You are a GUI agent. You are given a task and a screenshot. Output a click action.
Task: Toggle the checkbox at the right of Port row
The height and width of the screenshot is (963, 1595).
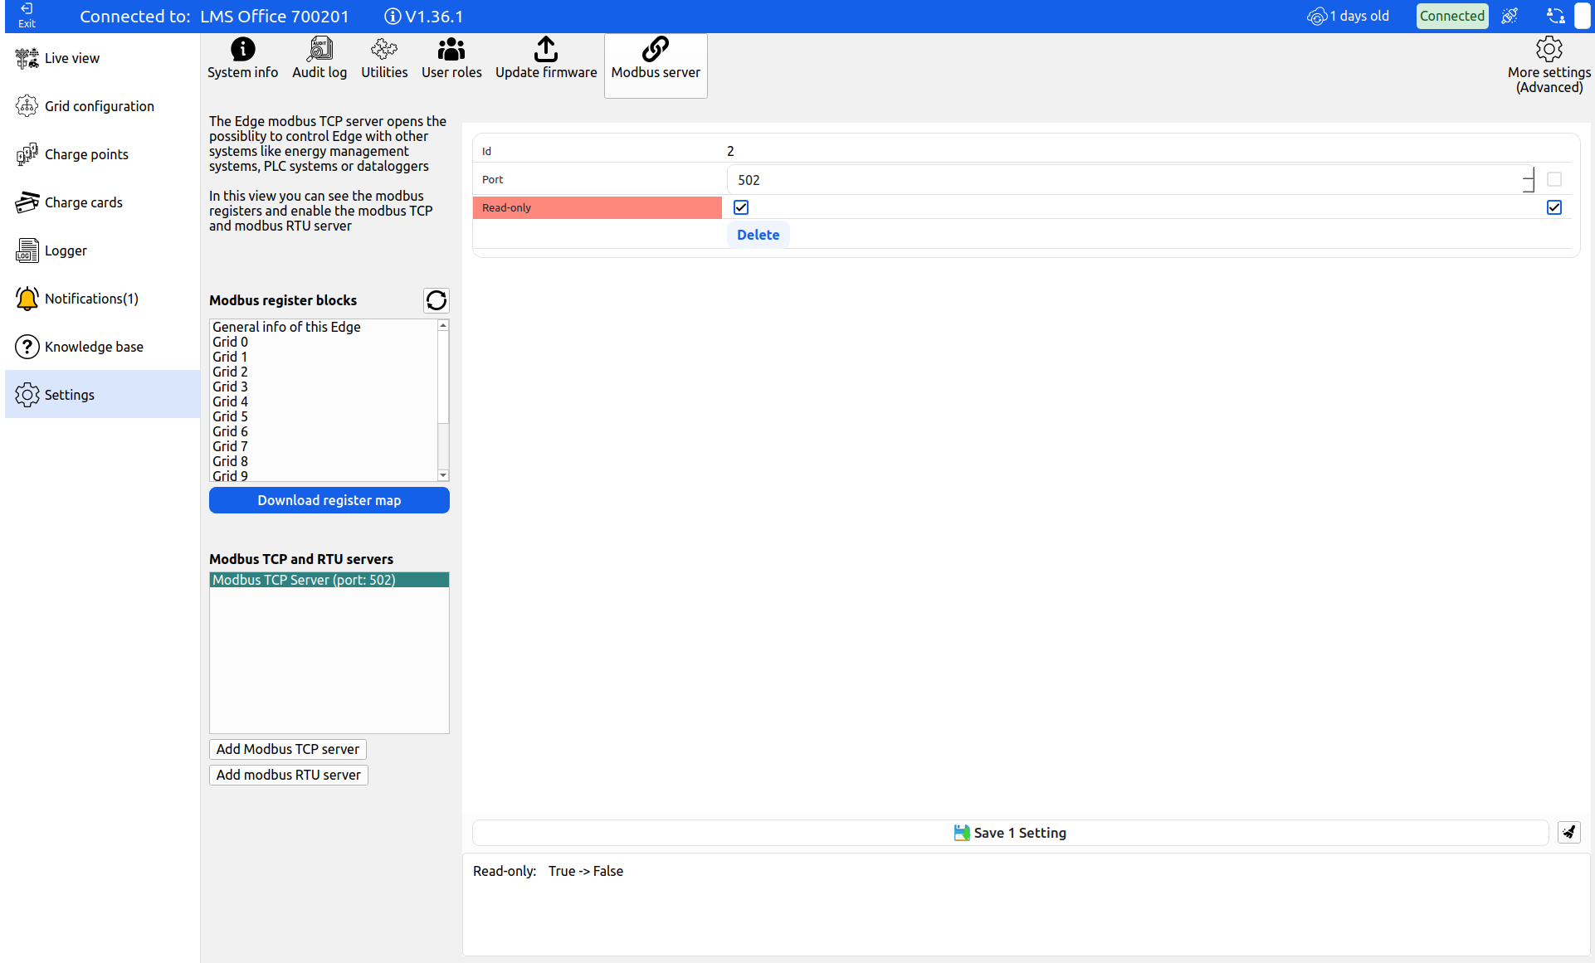[x=1554, y=179]
